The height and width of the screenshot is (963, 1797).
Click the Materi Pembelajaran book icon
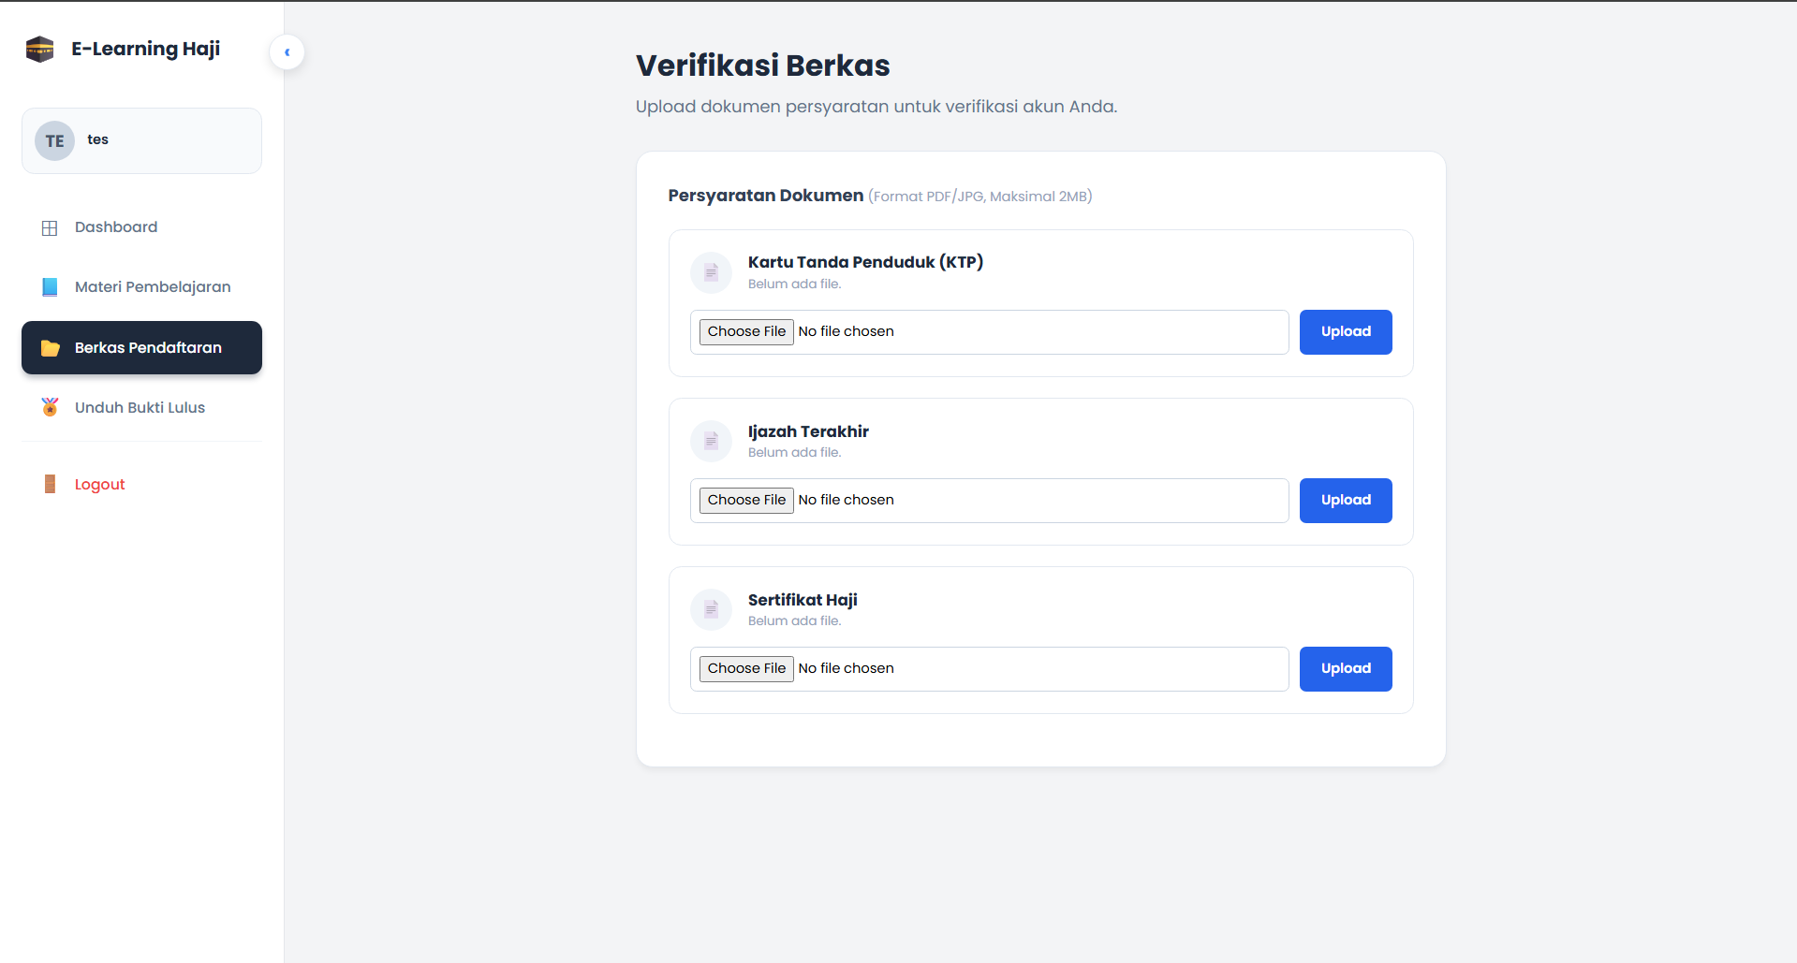point(51,287)
